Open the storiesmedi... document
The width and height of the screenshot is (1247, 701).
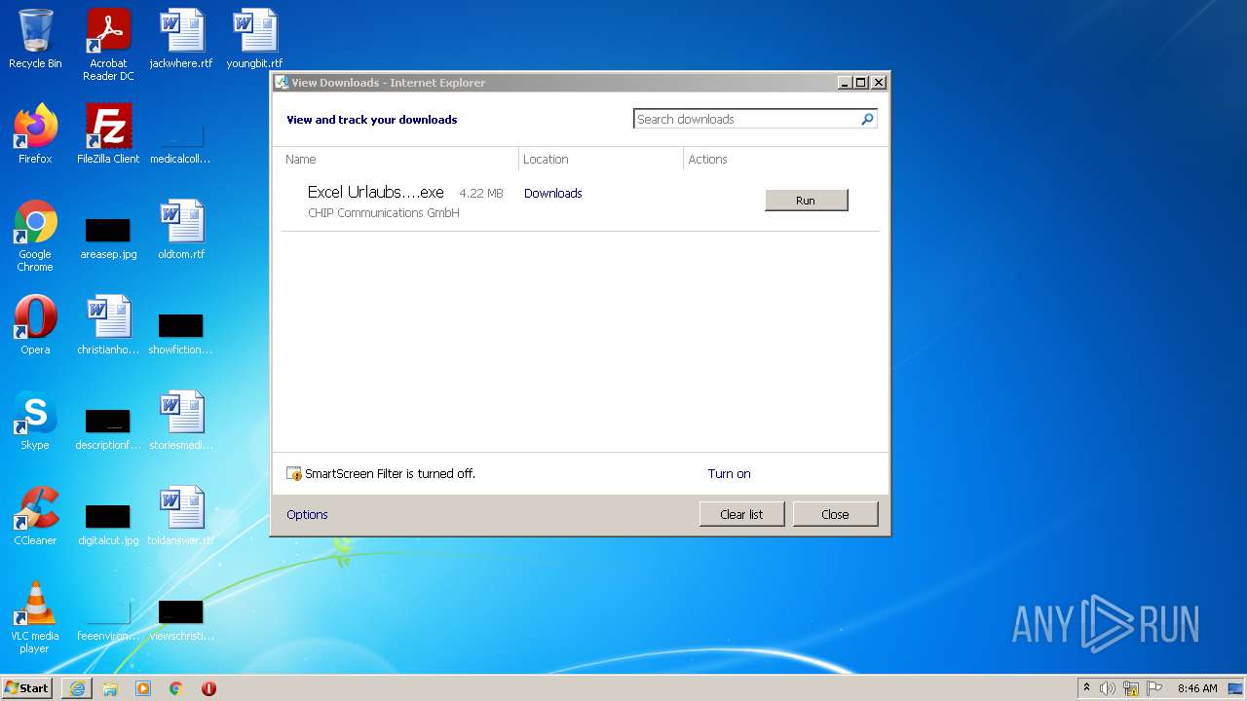point(181,421)
